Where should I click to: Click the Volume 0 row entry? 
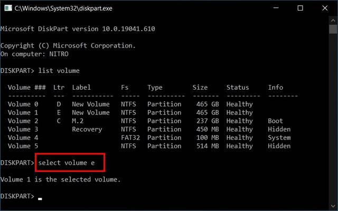[x=23, y=104]
